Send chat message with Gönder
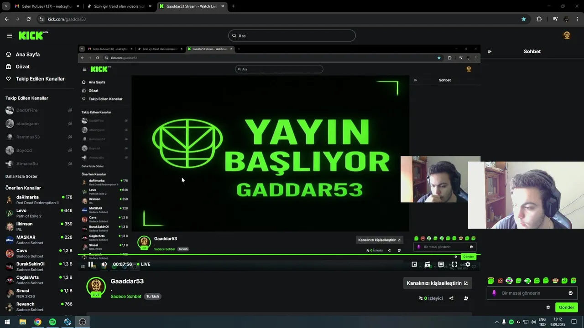Image resolution: width=584 pixels, height=328 pixels. coord(566,307)
